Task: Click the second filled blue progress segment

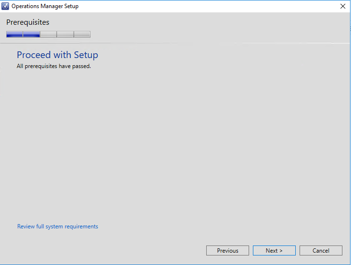Action: [31, 34]
